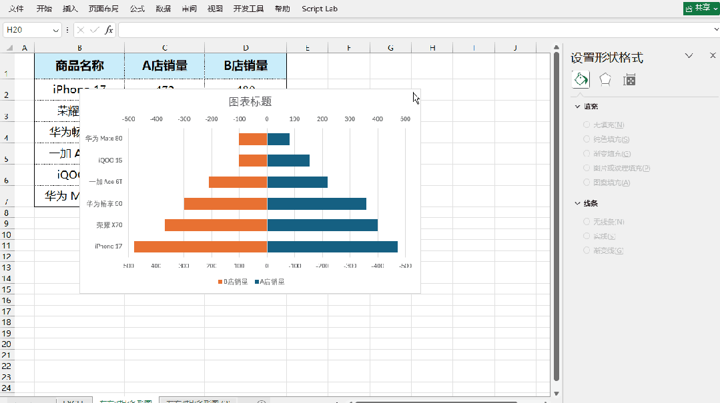Select the 图片或纹理填充(P) radio button
The image size is (720, 403).
tap(587, 168)
